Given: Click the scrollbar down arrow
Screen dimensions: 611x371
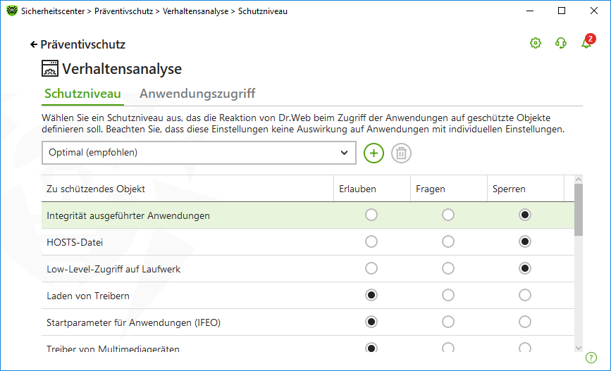Looking at the screenshot, I should click(579, 348).
